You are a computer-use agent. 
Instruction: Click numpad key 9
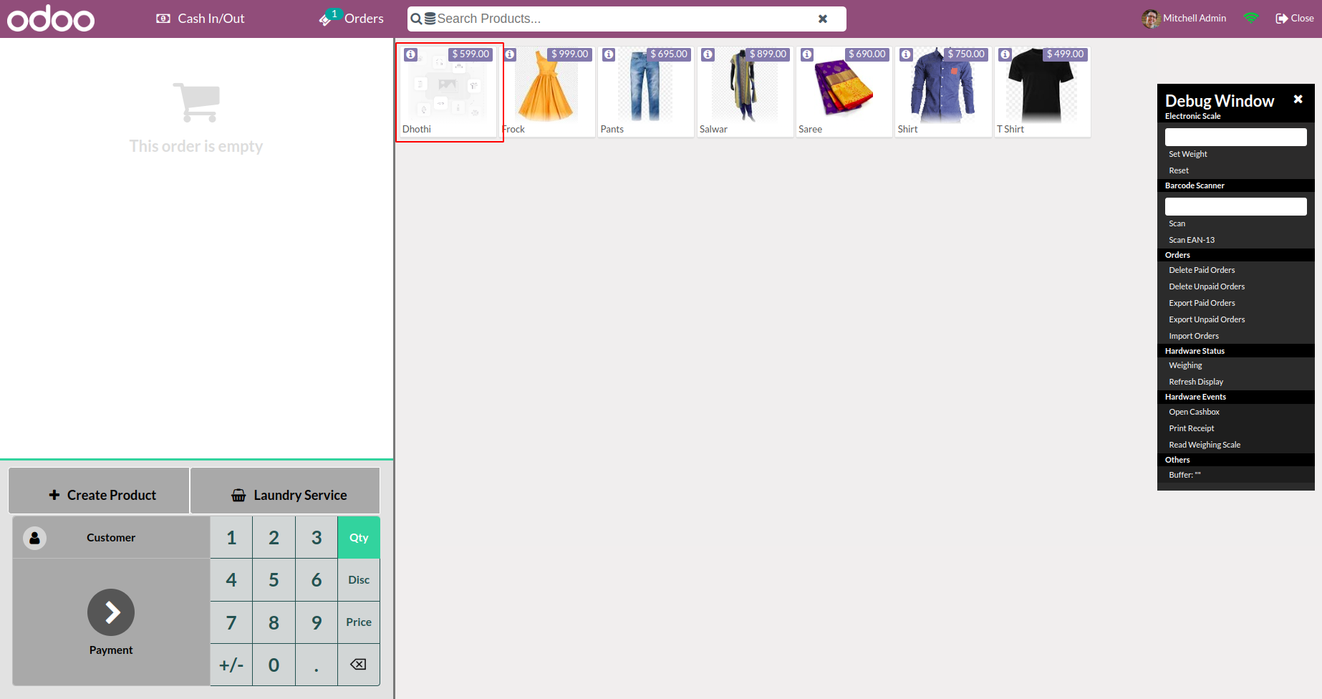point(317,622)
